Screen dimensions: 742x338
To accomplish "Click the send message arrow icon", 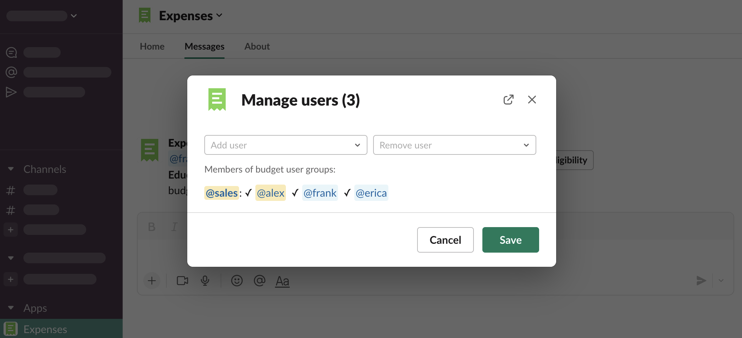I will (701, 281).
